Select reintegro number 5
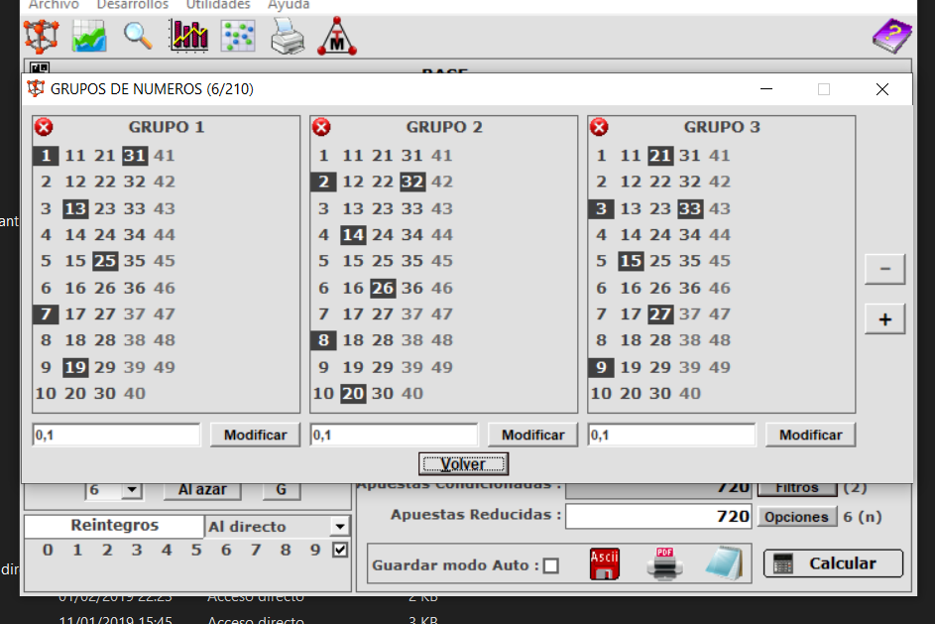This screenshot has width=935, height=624. [196, 550]
